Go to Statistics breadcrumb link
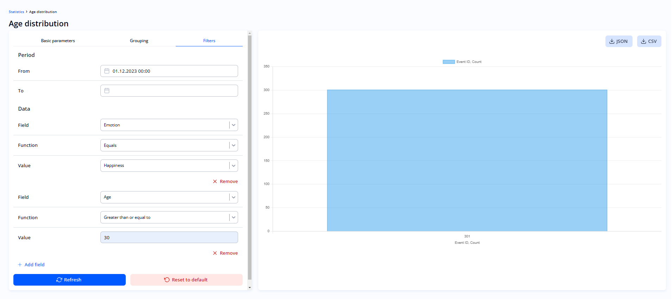This screenshot has height=300, width=672. (16, 12)
